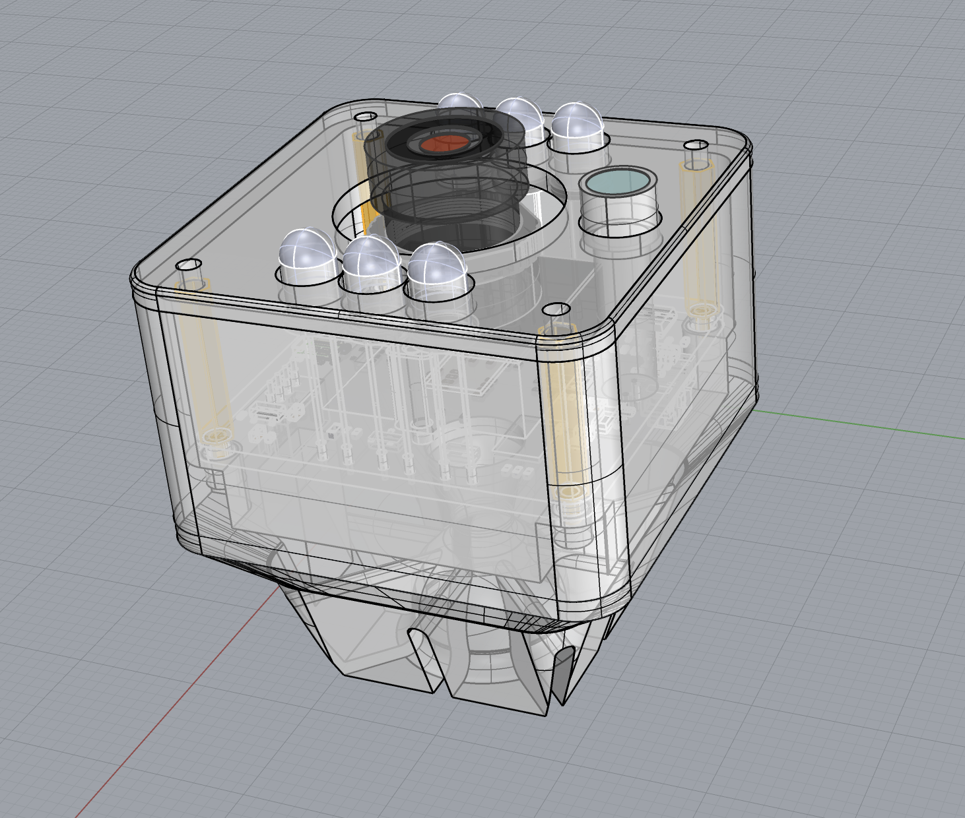Screen dimensions: 965x818
Task: Select the red X-axis grid line
Action: (177, 701)
